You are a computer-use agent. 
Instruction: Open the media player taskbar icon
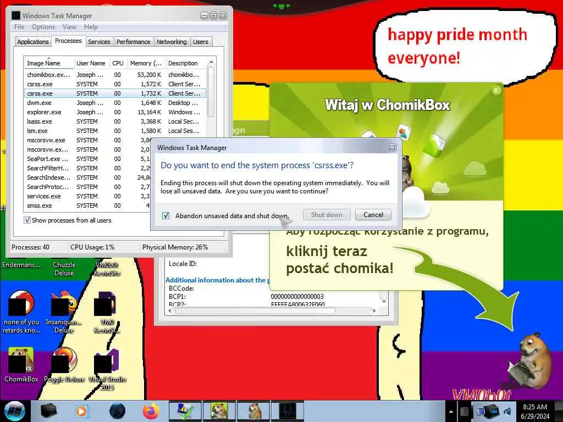coord(82,411)
